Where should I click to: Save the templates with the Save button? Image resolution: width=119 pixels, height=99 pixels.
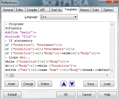pos(90,84)
